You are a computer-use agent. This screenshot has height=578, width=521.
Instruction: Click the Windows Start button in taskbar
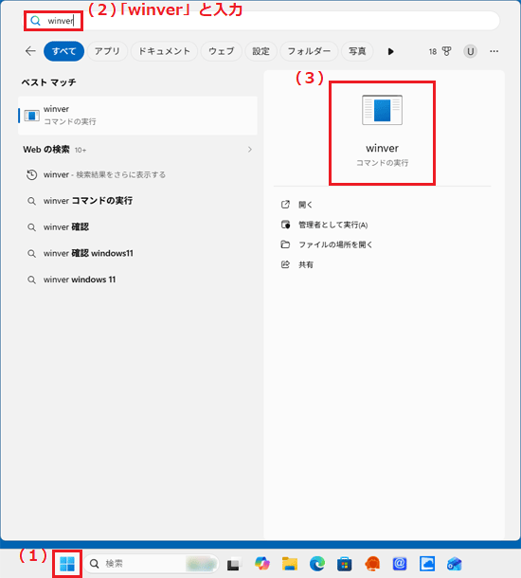67,564
